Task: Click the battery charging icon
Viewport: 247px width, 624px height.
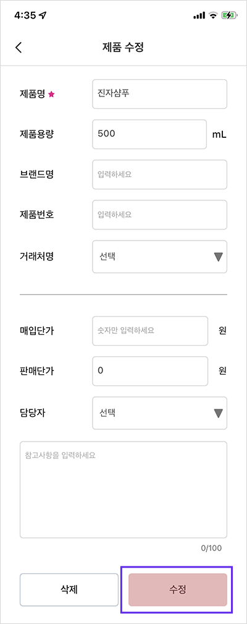Action: [231, 15]
